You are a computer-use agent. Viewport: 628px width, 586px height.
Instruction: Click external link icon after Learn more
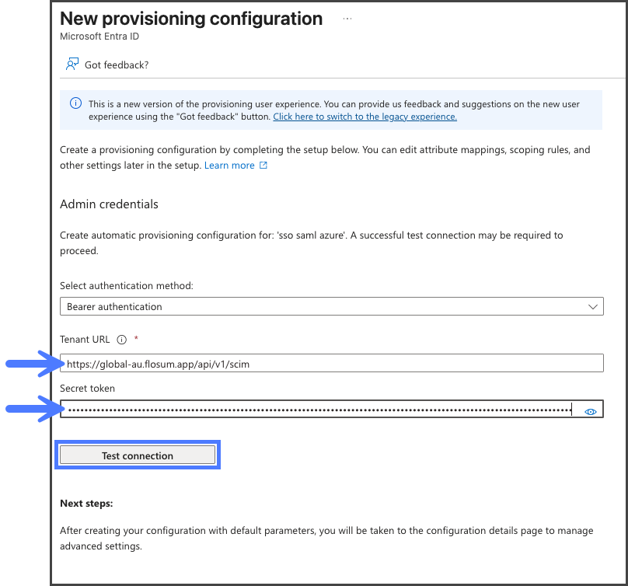tap(263, 166)
